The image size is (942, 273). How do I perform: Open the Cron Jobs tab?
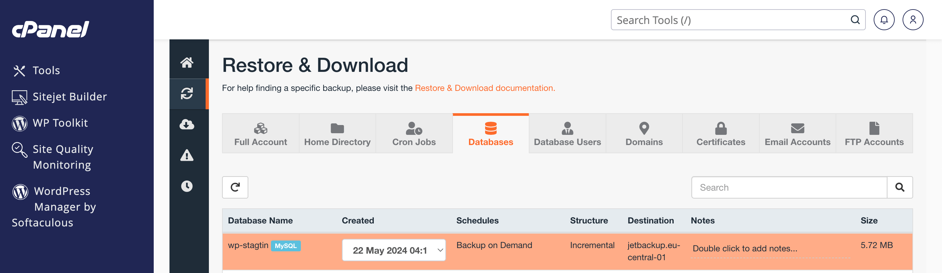click(414, 134)
